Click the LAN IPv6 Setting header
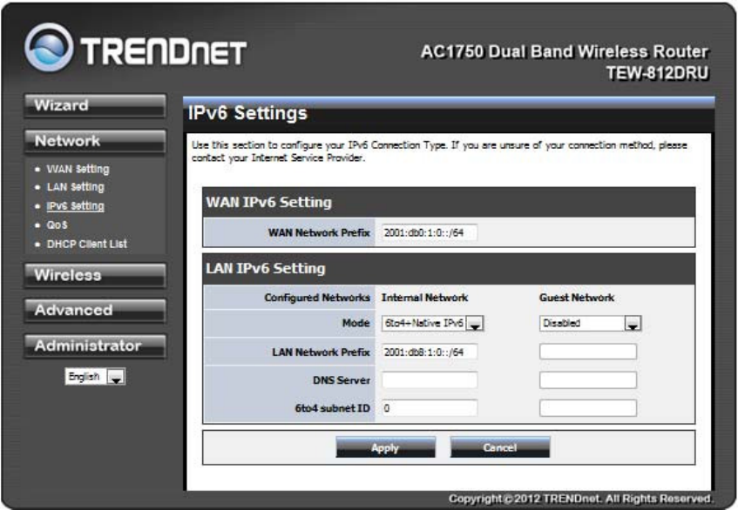The width and height of the screenshot is (738, 510). [x=266, y=268]
